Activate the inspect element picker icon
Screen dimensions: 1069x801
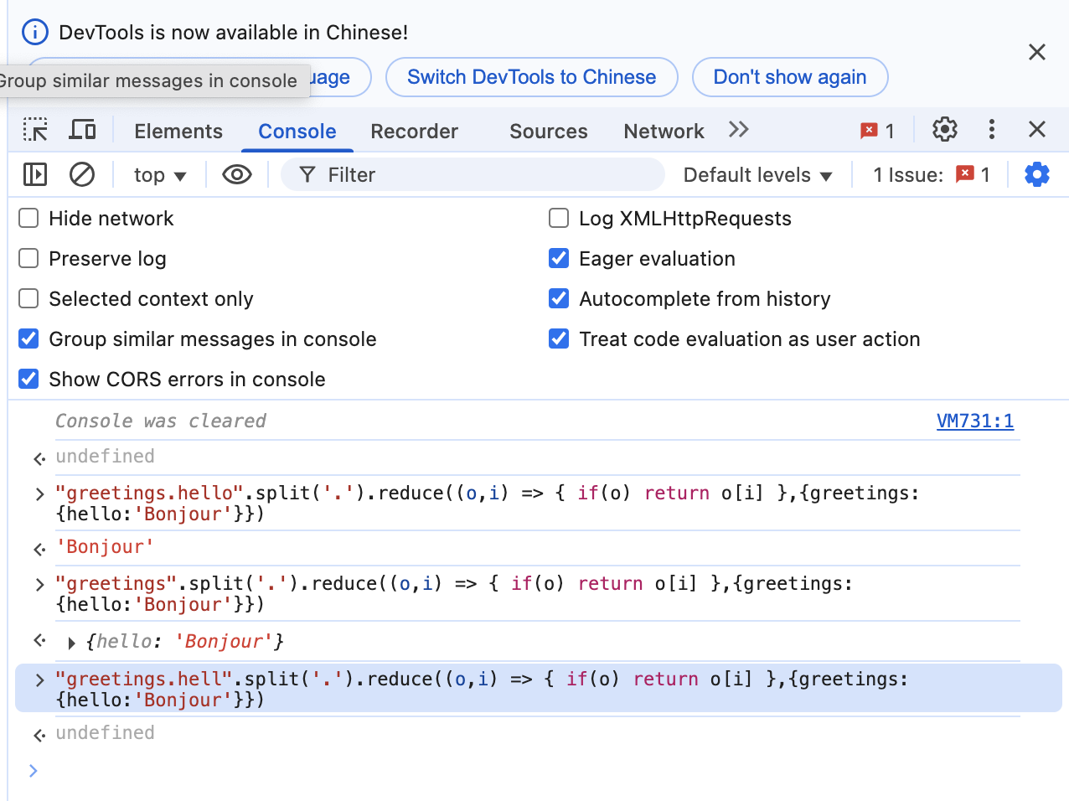[x=35, y=130]
